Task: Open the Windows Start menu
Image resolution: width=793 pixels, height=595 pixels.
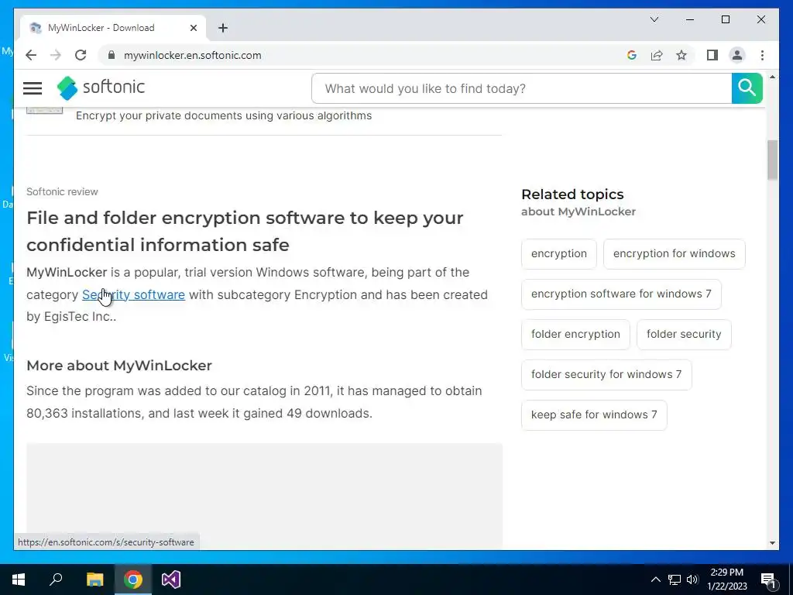Action: (19, 580)
